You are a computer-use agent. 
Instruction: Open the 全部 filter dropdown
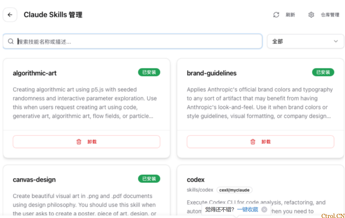[x=305, y=41]
